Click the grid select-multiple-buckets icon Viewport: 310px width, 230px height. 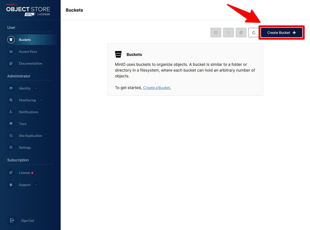216,33
